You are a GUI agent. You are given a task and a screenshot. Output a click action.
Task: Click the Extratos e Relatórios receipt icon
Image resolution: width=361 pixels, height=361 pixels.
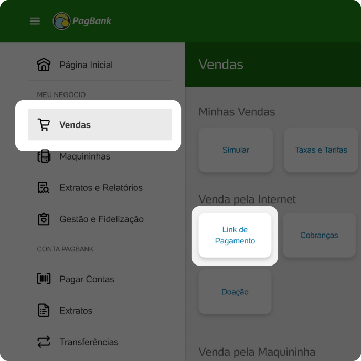point(44,188)
